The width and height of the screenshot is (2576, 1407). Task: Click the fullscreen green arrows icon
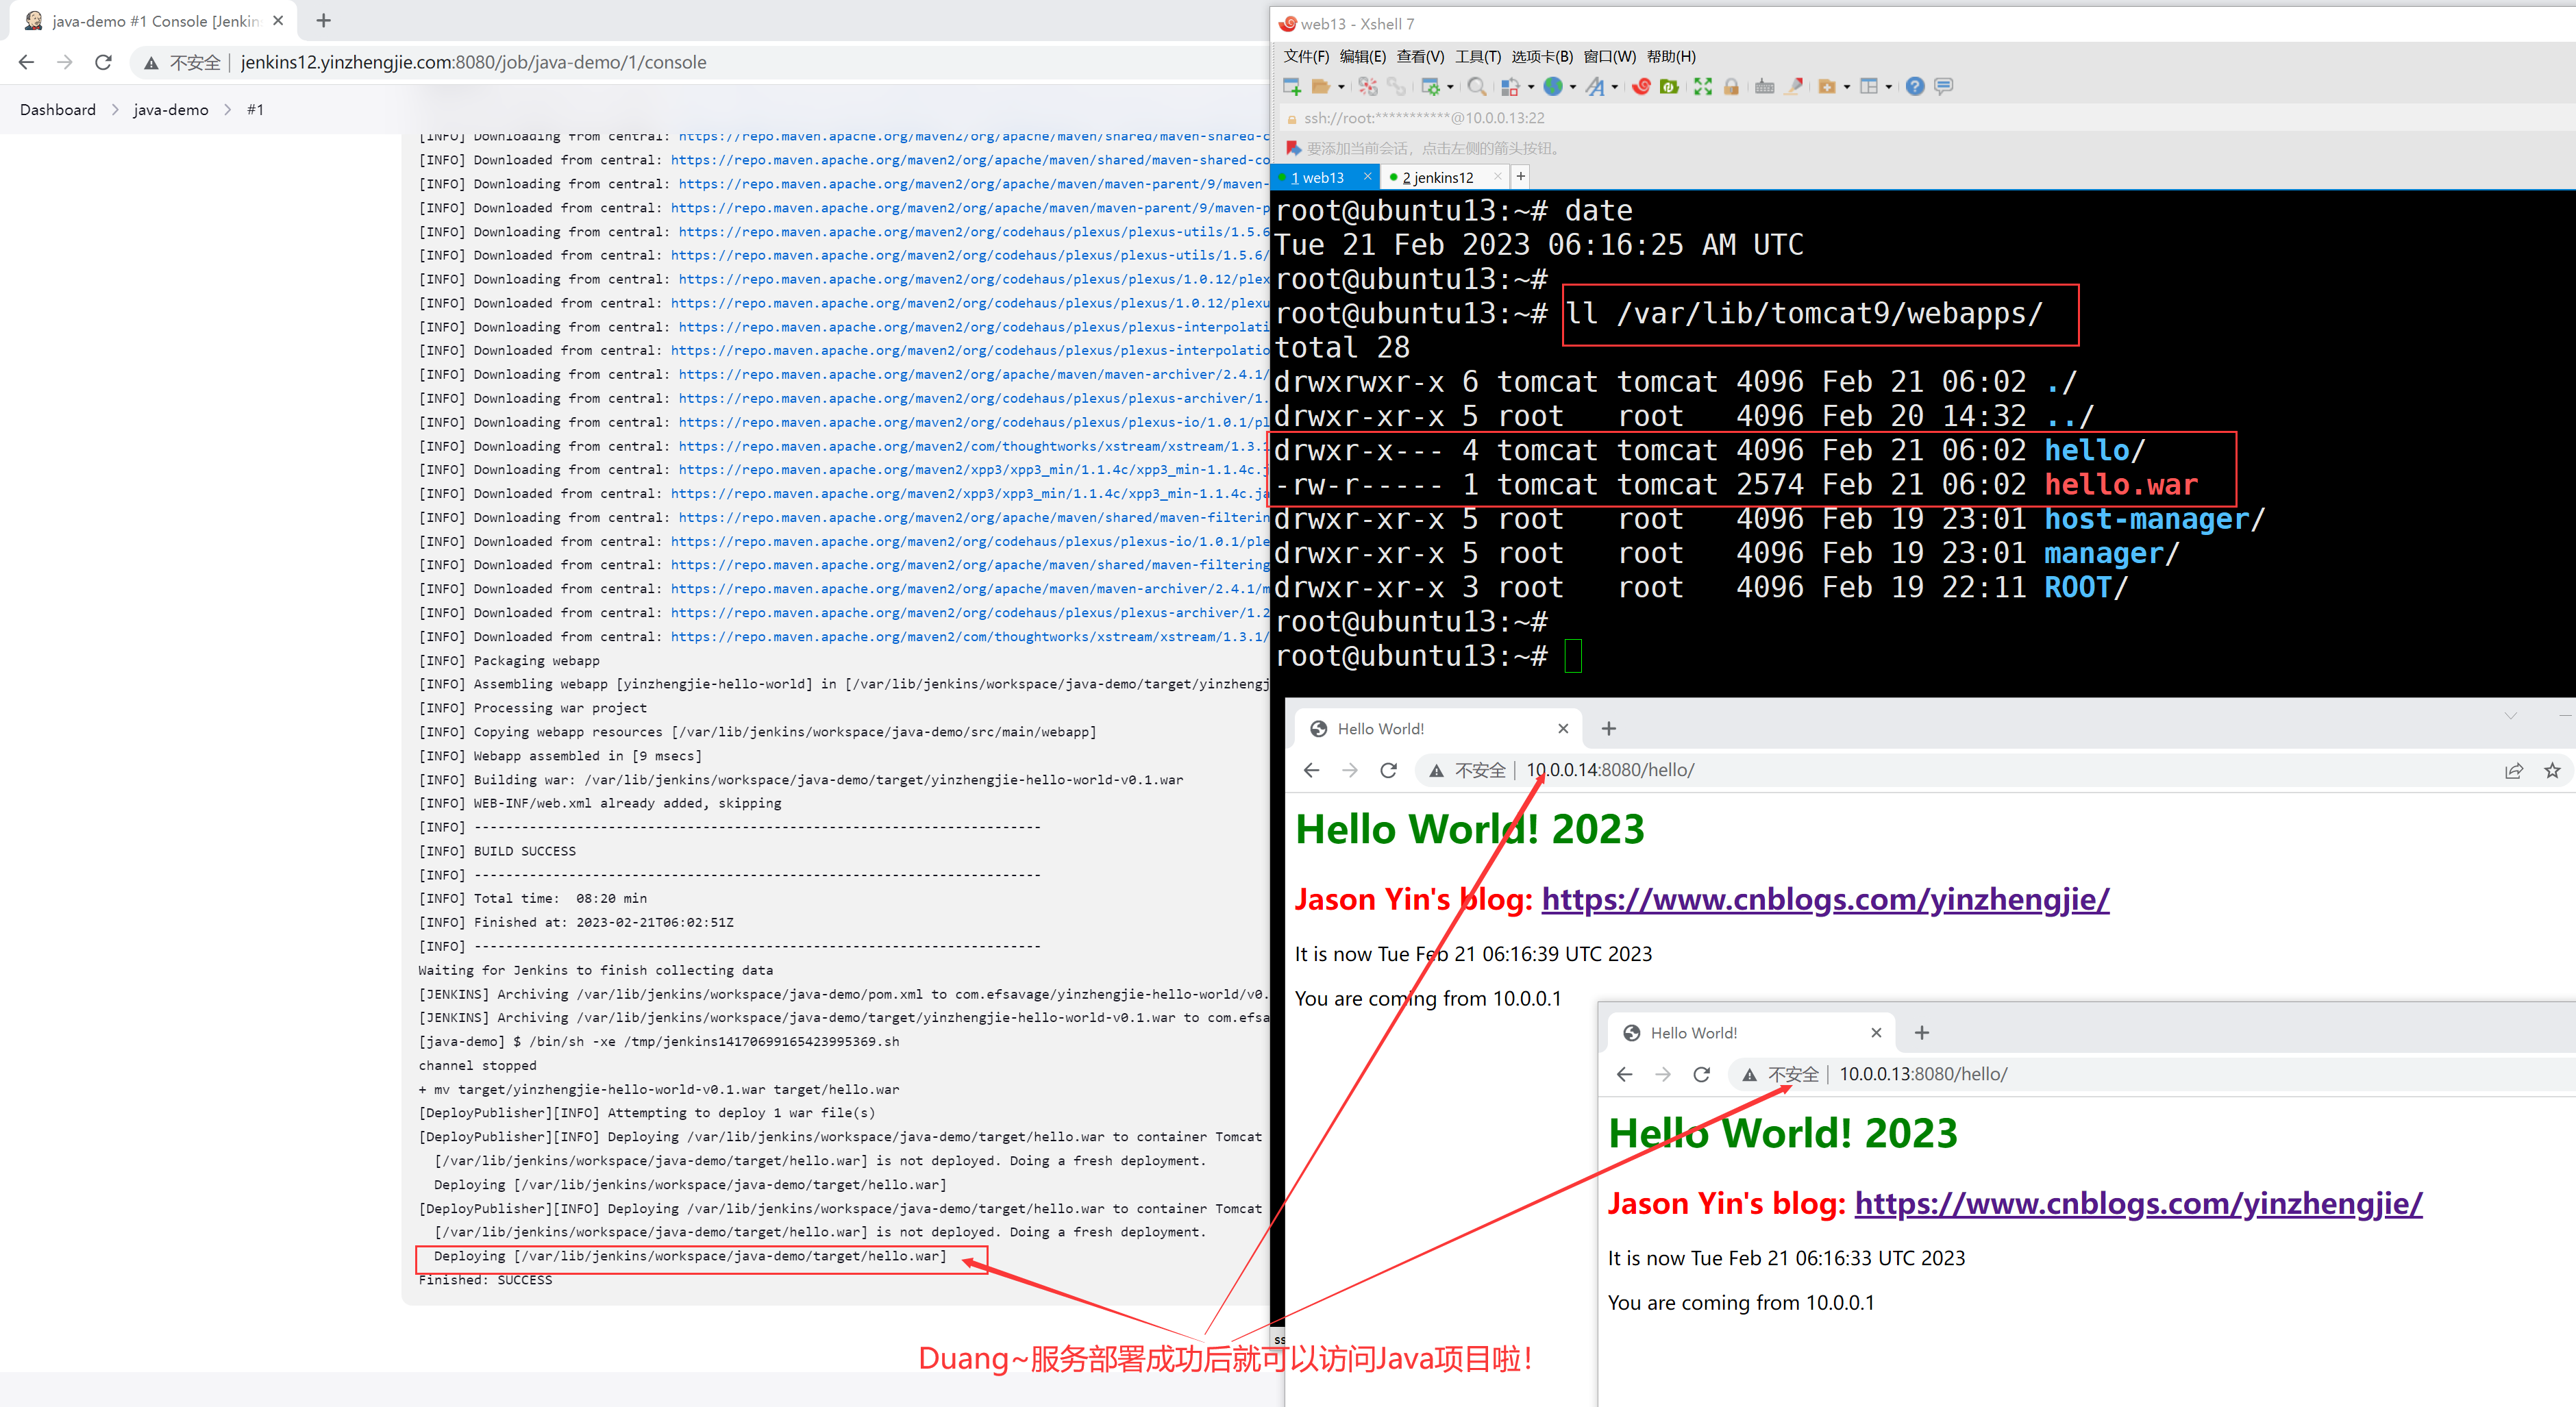coord(1703,87)
